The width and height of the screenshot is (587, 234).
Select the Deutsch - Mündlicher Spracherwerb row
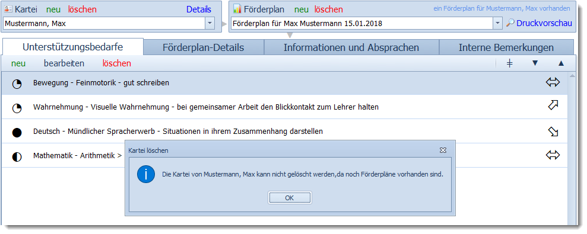pos(284,131)
